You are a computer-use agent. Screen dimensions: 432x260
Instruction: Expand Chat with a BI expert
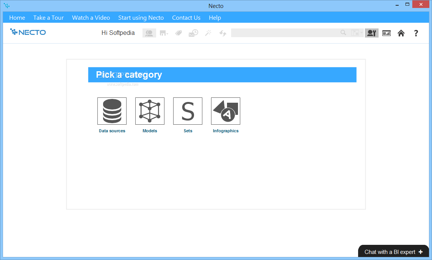[393, 252]
